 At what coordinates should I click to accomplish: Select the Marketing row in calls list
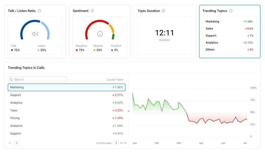coord(67,87)
